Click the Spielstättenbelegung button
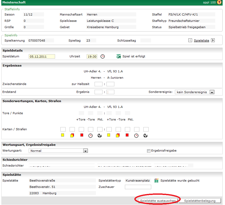This screenshot has height=205, width=225. 200,201
